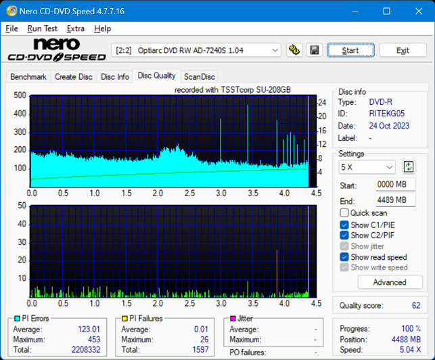Click the Progress value 100 %
Viewport: 435px width, 360px height.
(x=411, y=329)
